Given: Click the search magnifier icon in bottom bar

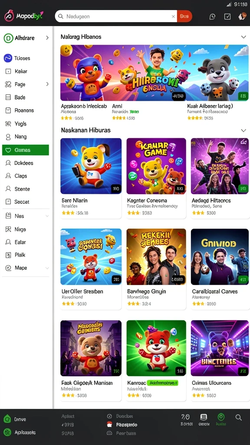Looking at the screenshot, I should (239, 417).
